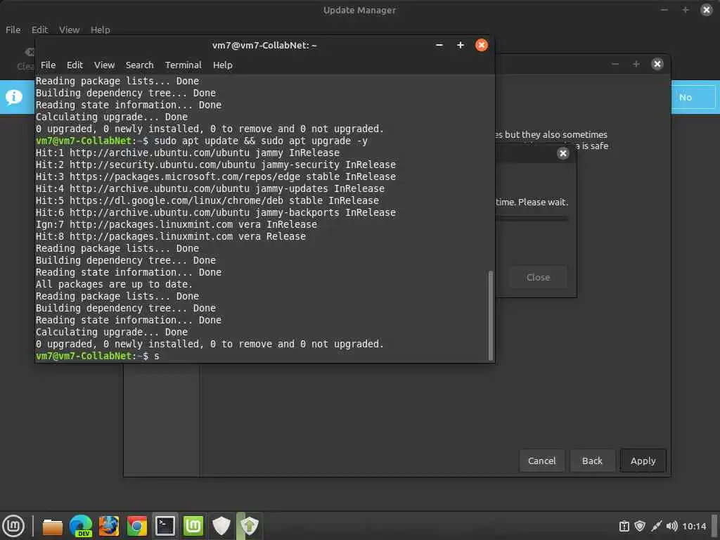Open the Update Manager File menu
The width and height of the screenshot is (720, 540).
click(x=13, y=30)
